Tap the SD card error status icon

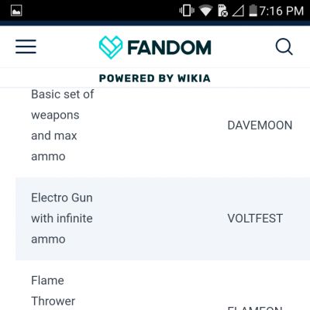(x=223, y=11)
